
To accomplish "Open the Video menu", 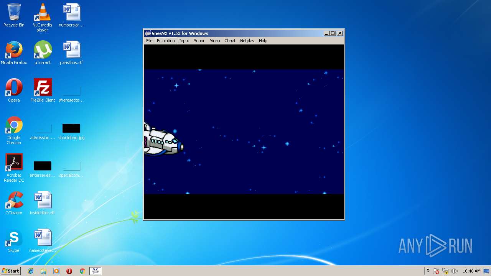I will [x=215, y=41].
